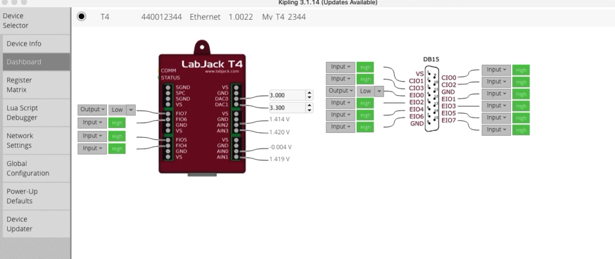Click the AIN3 reading 1.420 V

pos(279,132)
